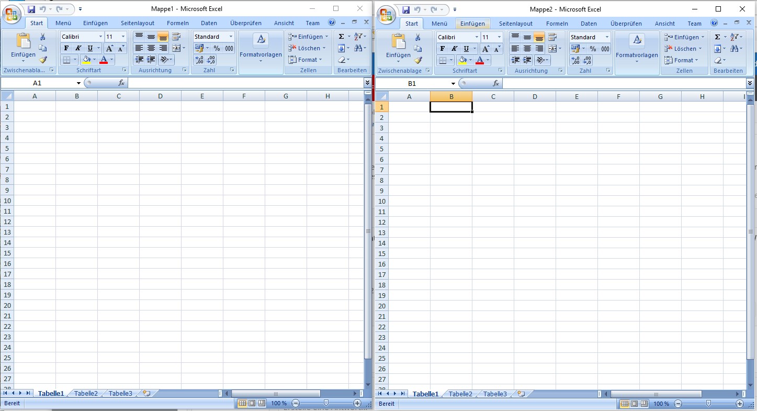
Task: Click the find binoculars icon in Mappe1
Action: click(358, 48)
